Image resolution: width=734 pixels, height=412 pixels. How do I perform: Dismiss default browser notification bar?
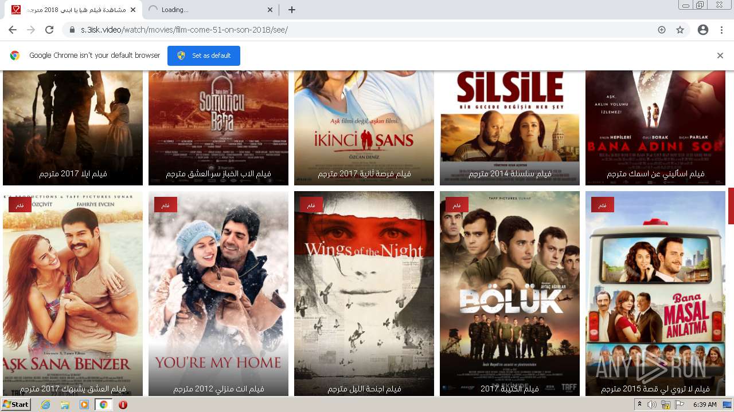720,56
